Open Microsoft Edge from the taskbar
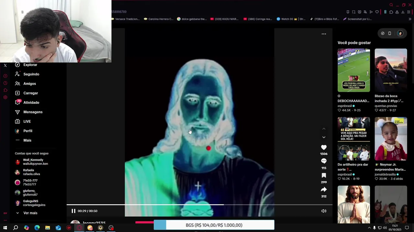The width and height of the screenshot is (414, 232). (x=37, y=228)
